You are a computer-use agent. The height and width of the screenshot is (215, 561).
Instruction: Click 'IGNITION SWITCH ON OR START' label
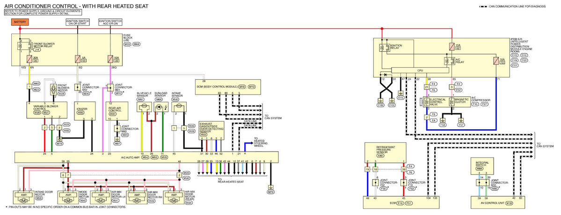click(x=78, y=22)
